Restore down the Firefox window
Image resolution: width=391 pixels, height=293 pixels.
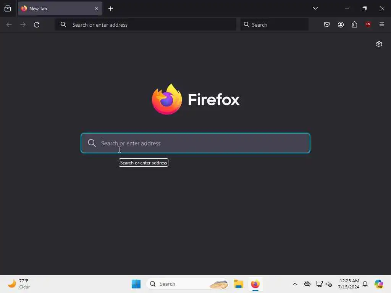tap(364, 8)
